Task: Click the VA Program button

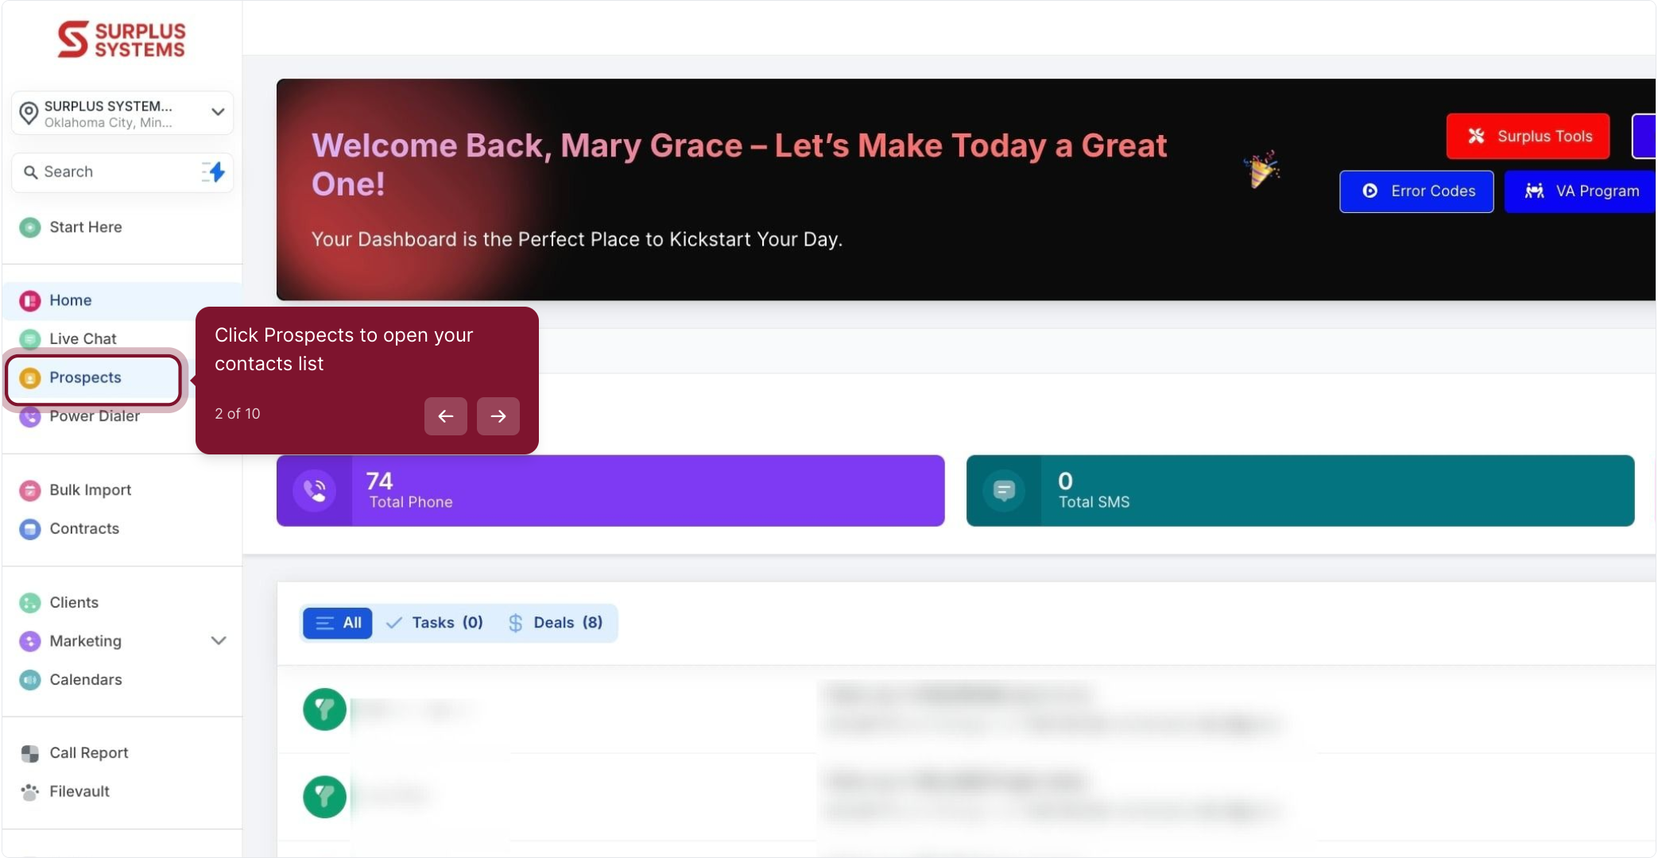Action: 1580,191
